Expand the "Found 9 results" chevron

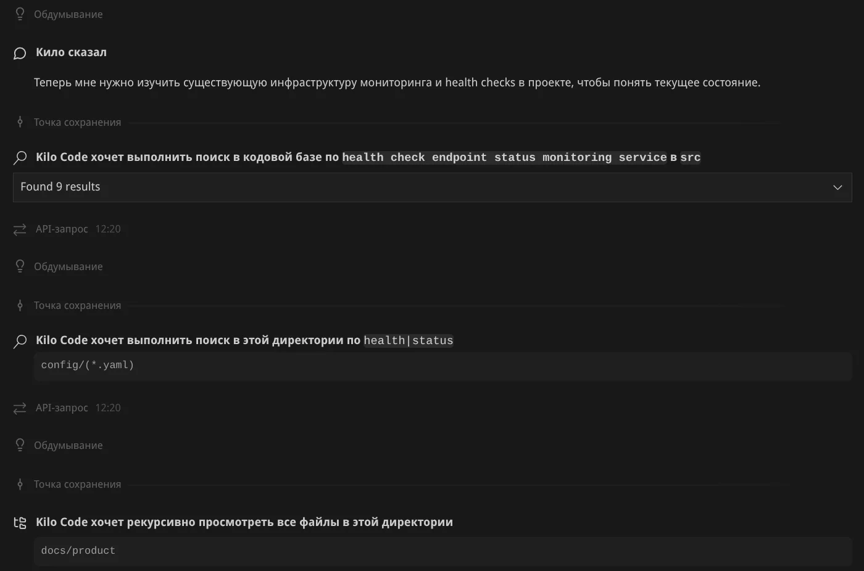point(837,187)
